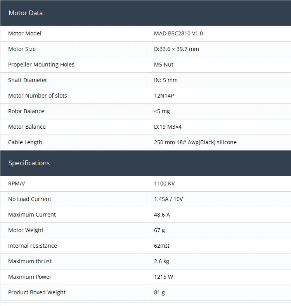This screenshot has width=291, height=306.
Task: Select the Motor Model label cell
Action: (25, 33)
